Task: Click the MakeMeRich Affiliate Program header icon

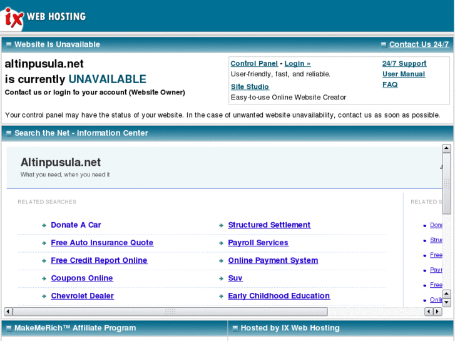Action: point(9,328)
